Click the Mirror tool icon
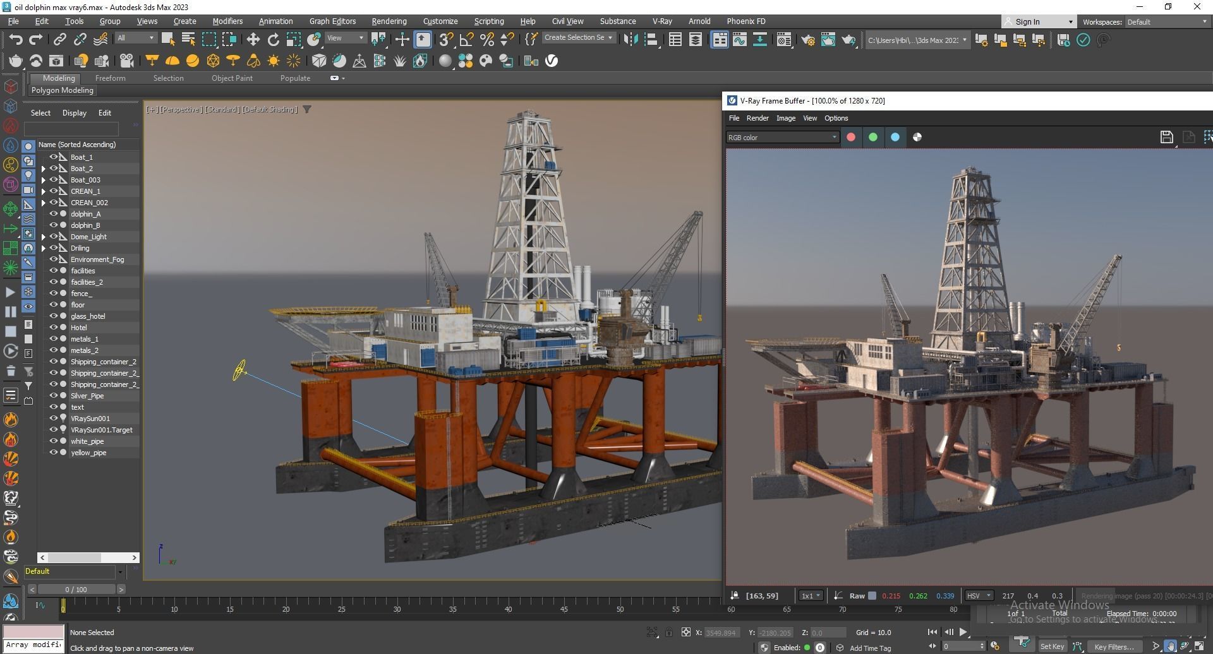The height and width of the screenshot is (654, 1213). pos(630,40)
